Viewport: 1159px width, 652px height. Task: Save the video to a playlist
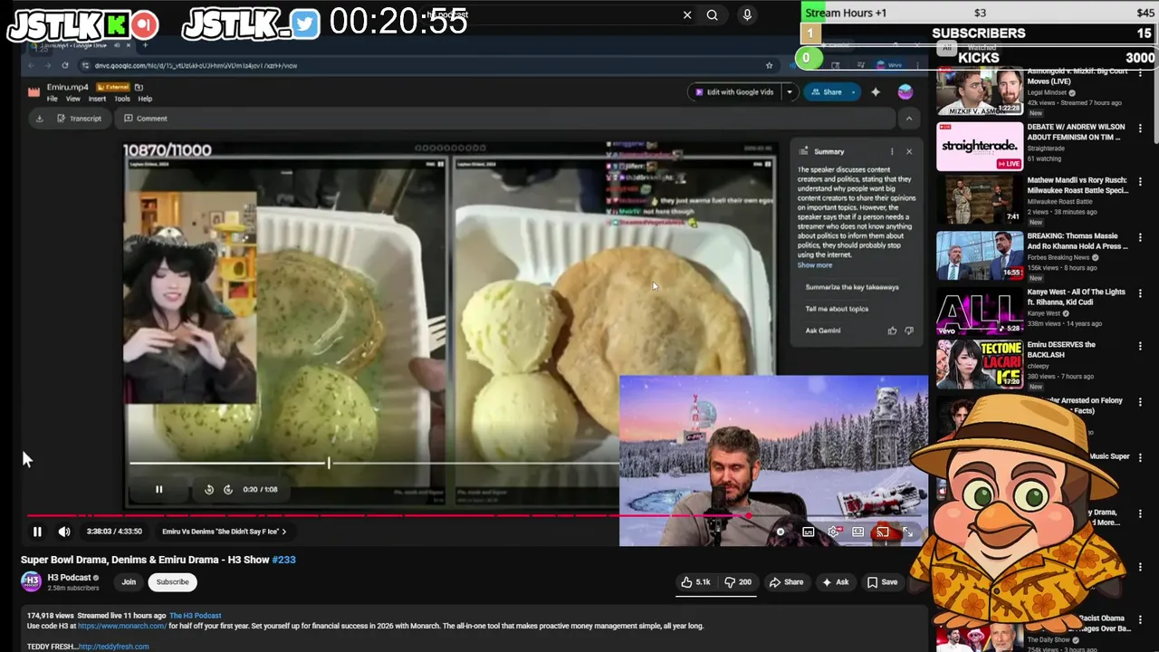882,582
